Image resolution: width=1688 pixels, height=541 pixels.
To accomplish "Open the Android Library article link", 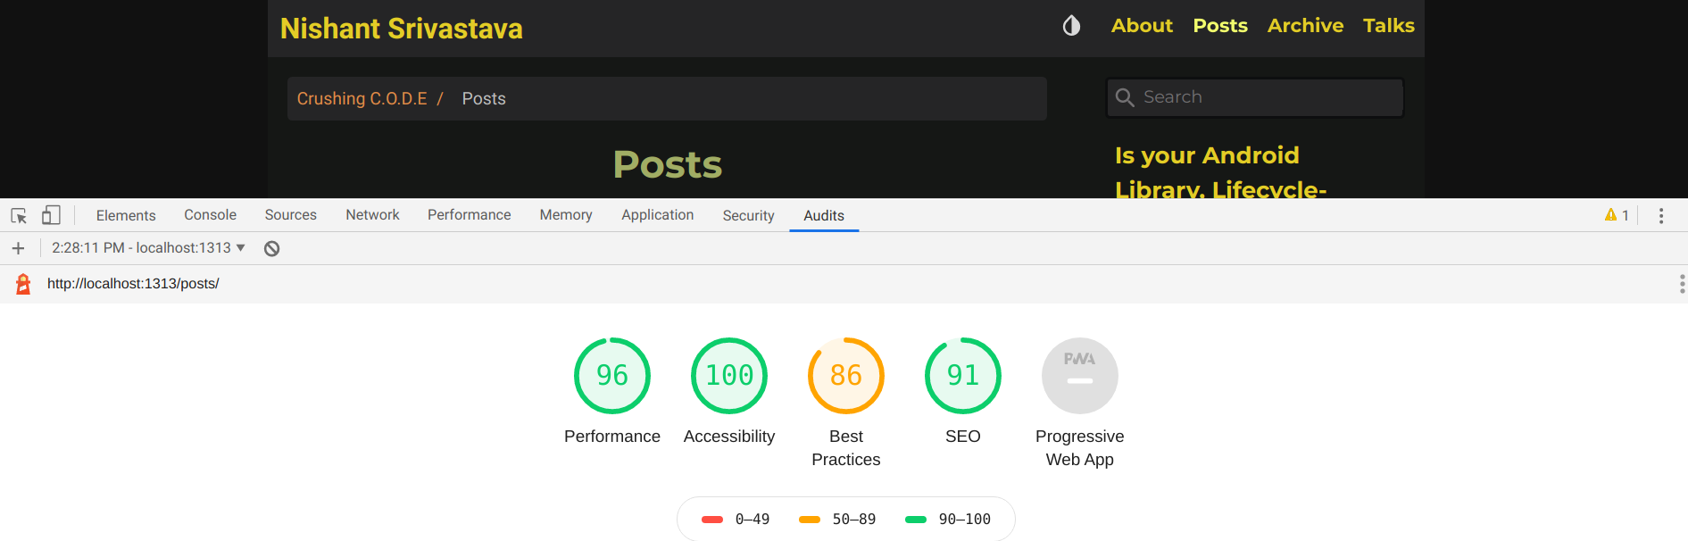I will pyautogui.click(x=1220, y=171).
